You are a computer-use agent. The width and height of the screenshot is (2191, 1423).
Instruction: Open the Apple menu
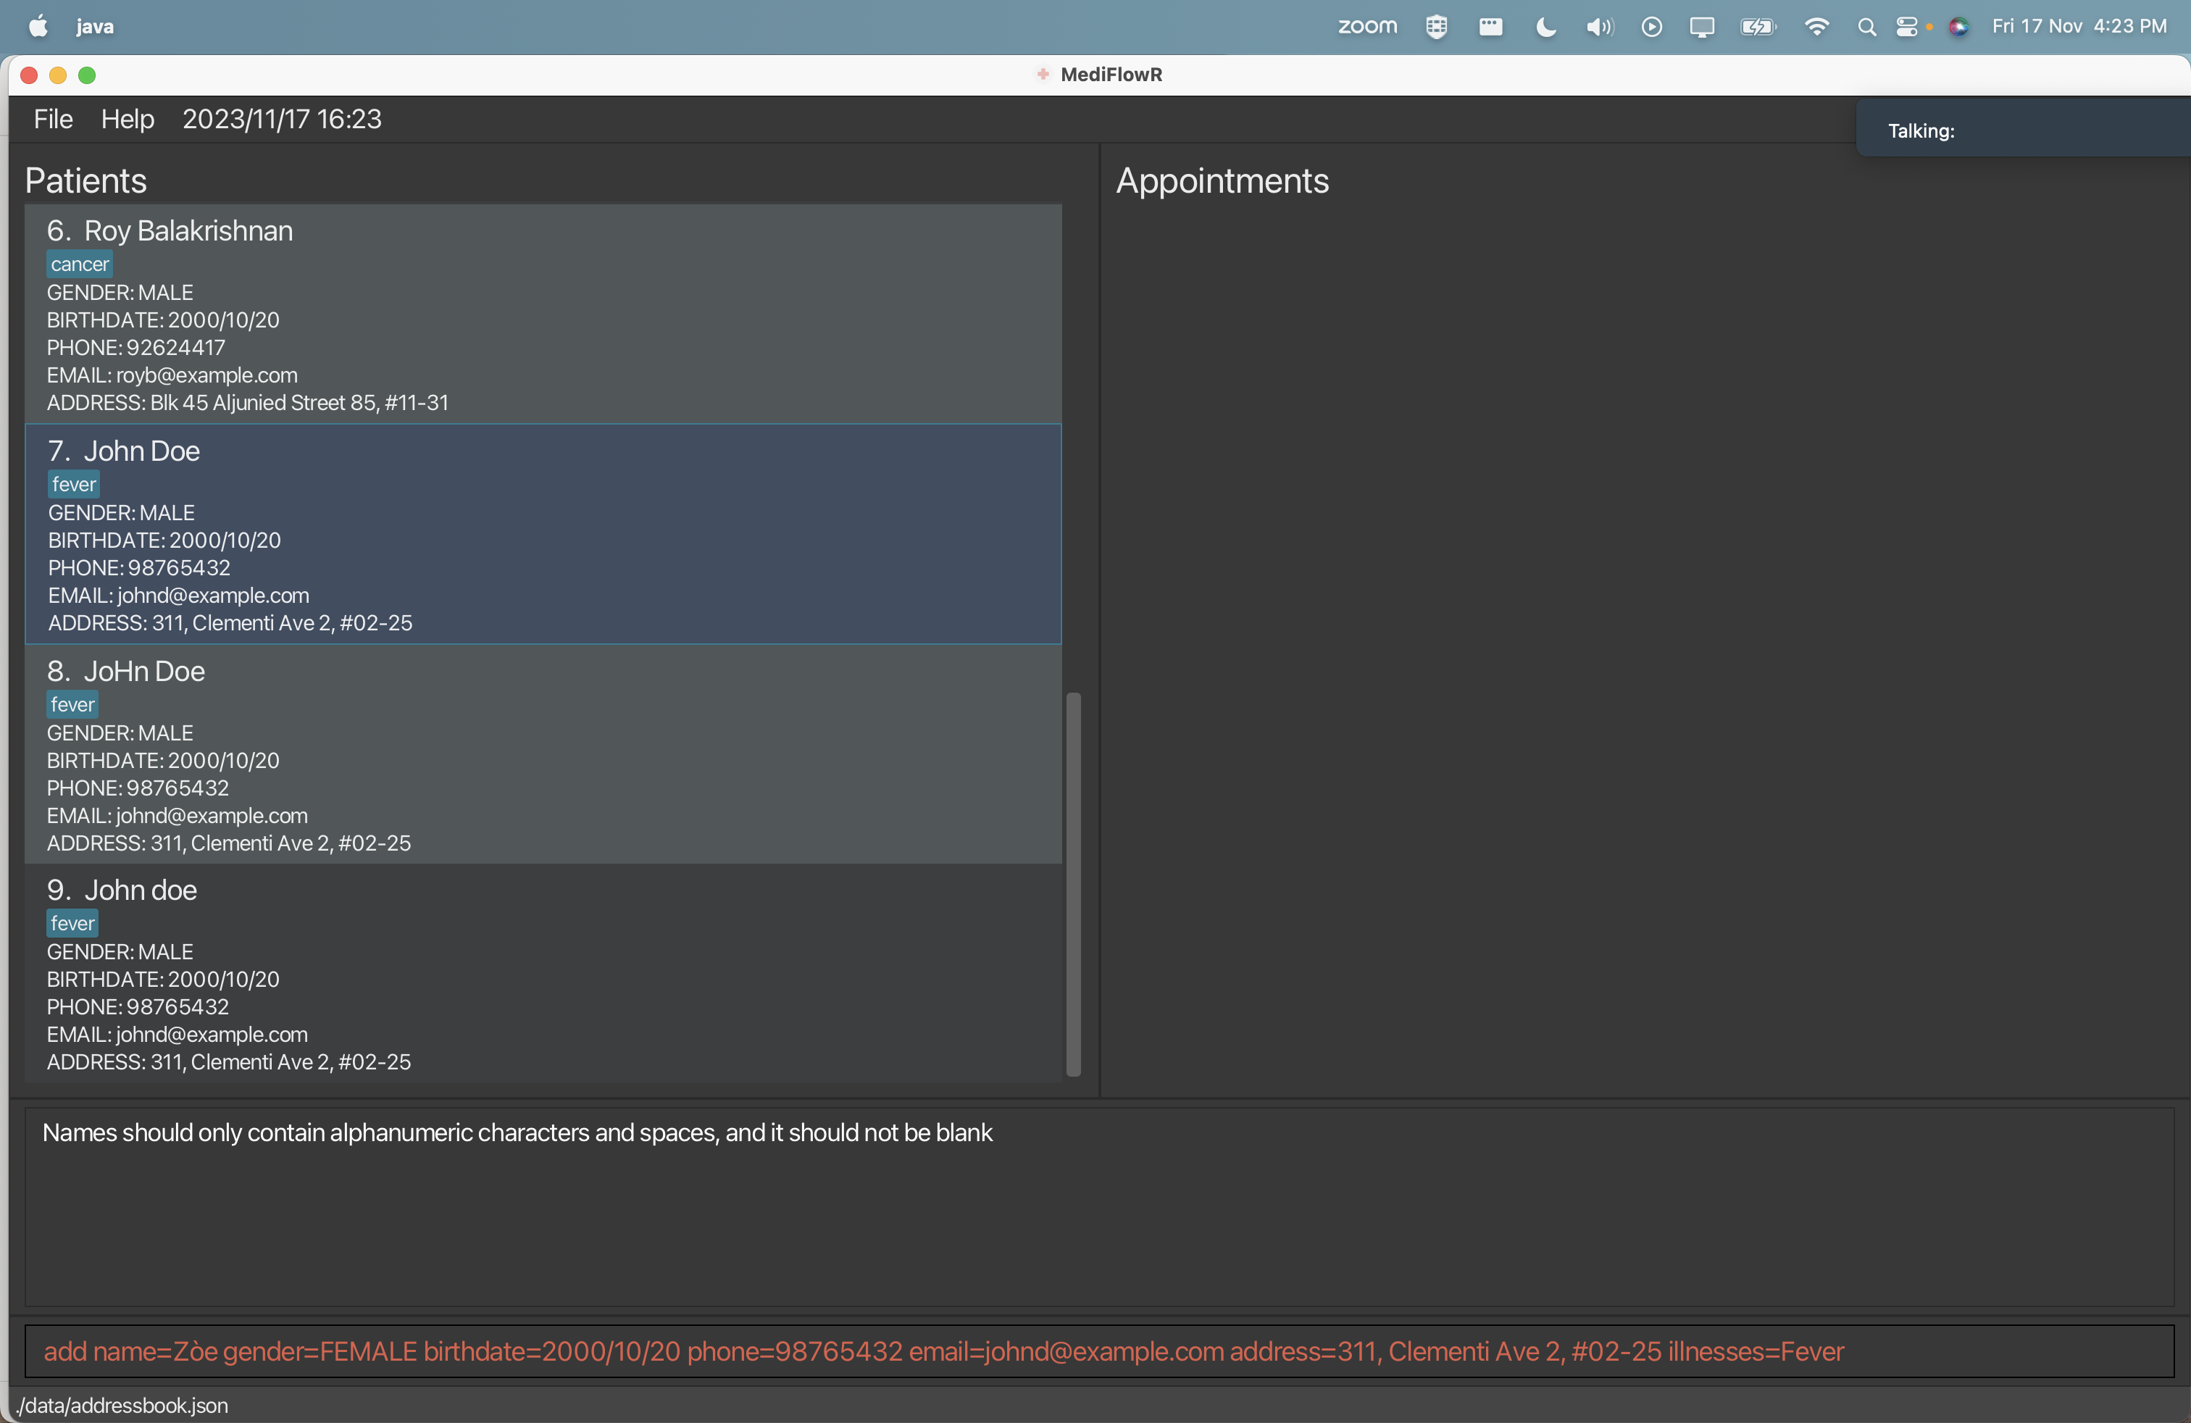38,26
